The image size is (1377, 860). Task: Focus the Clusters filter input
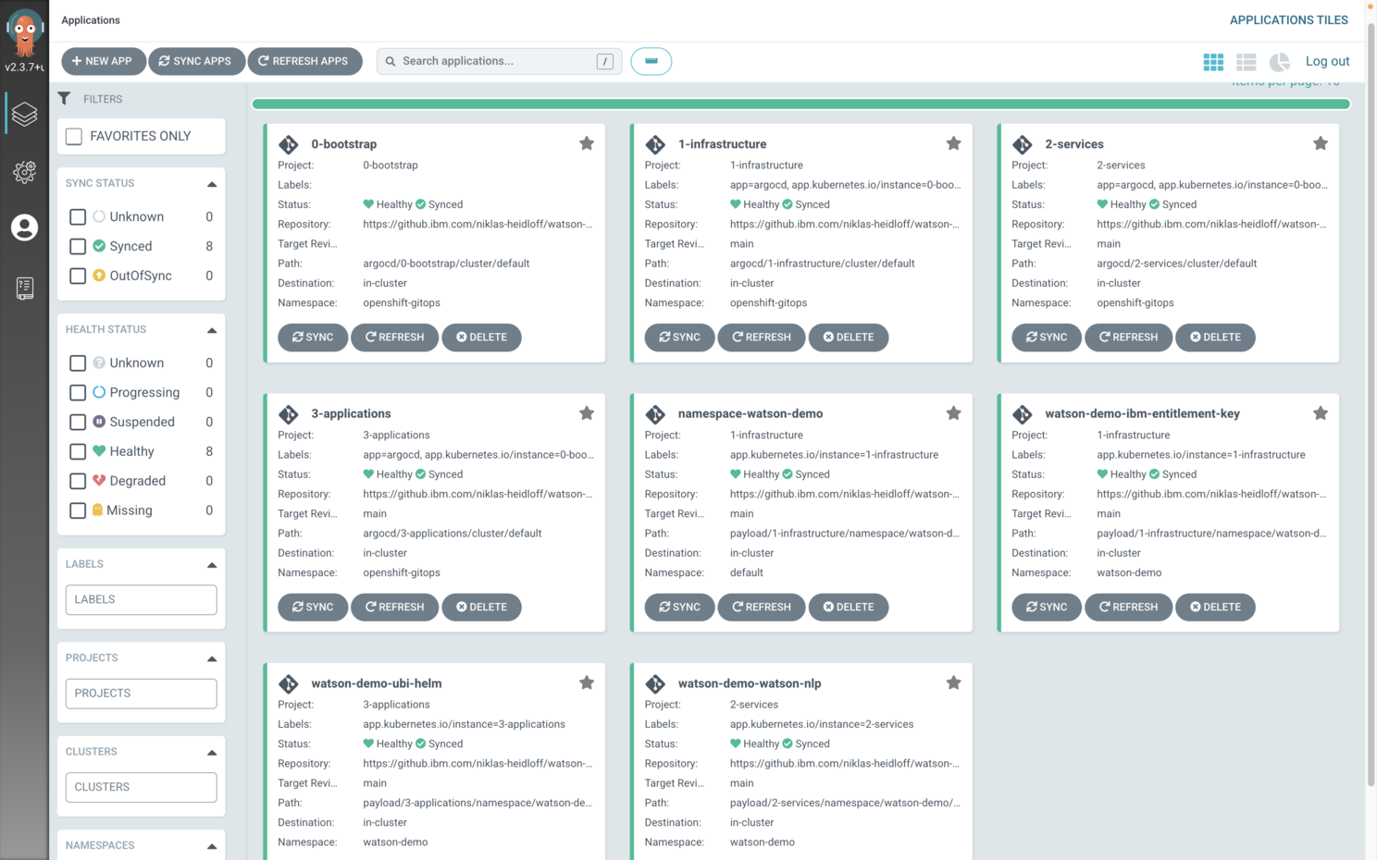click(x=141, y=787)
